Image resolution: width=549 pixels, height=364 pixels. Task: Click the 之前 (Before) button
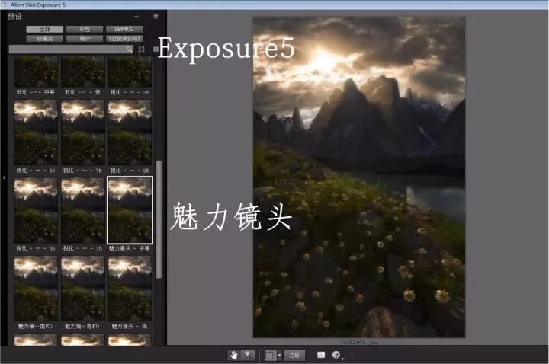(294, 356)
